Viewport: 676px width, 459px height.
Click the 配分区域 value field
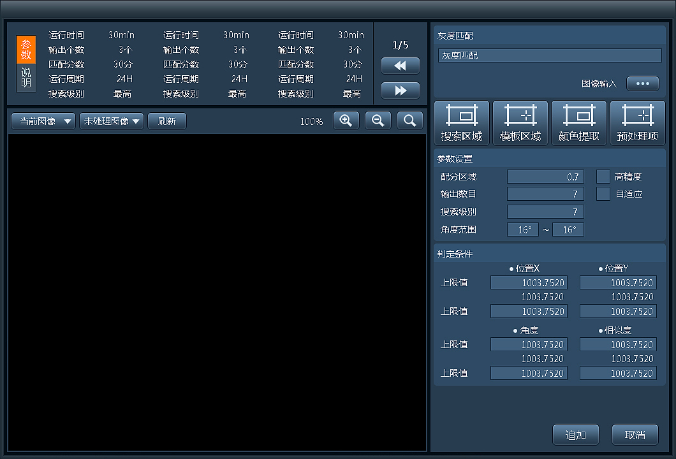point(545,177)
